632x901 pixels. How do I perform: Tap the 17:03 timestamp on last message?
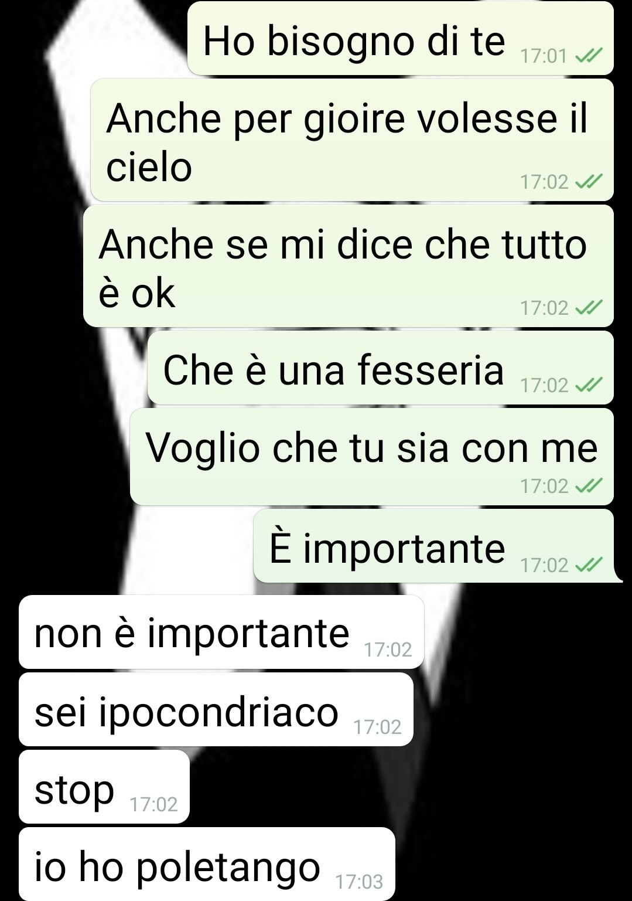359,882
